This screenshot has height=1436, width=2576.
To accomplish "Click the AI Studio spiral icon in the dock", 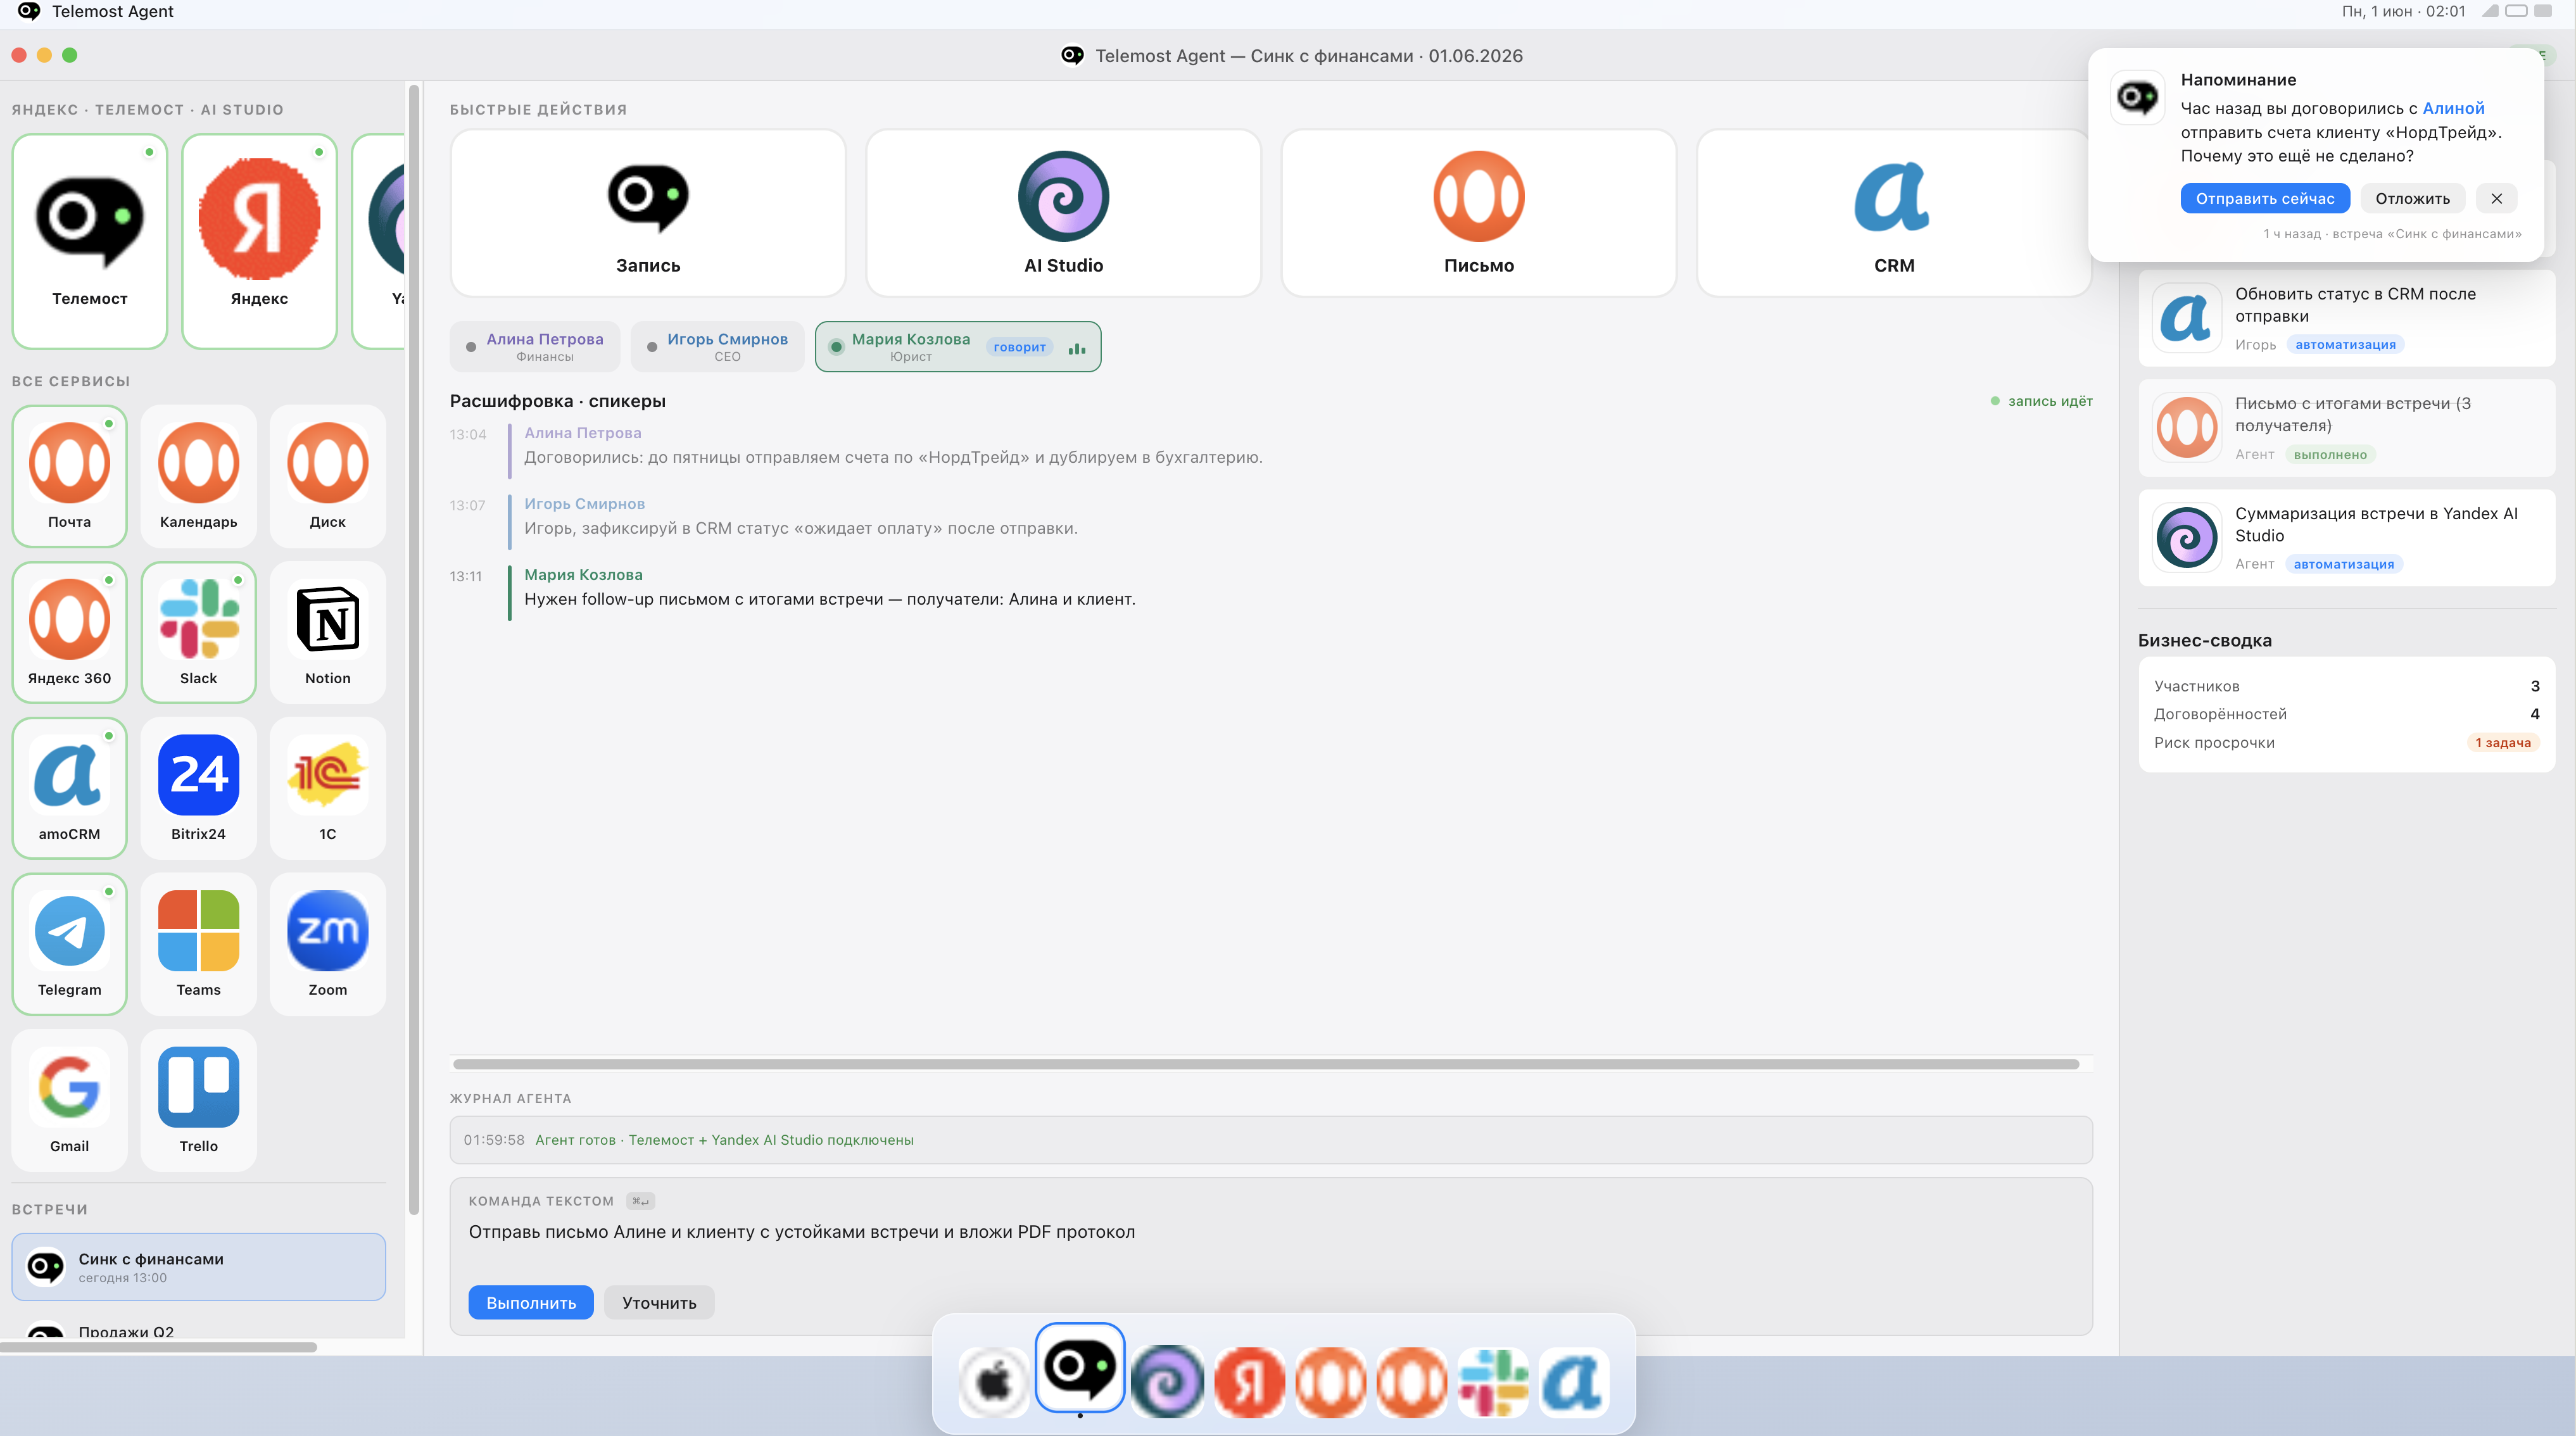I will coord(1167,1382).
